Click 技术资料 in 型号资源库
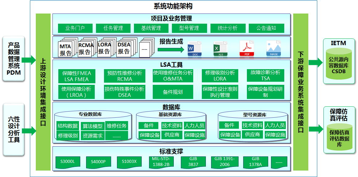 [x=252, y=125]
